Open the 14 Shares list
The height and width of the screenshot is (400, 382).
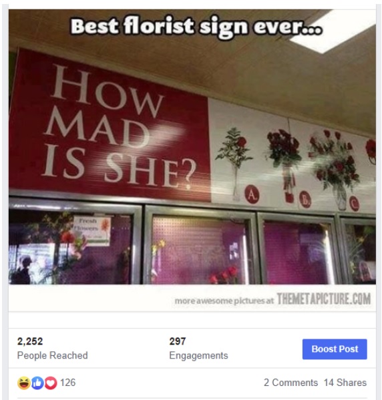click(345, 383)
